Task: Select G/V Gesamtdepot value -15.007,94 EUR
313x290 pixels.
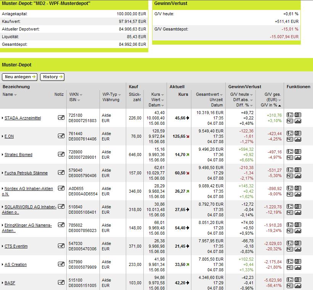Action: click(x=284, y=37)
